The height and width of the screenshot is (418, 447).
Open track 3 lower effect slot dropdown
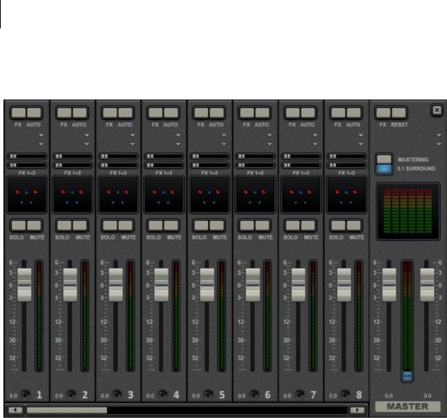point(133,144)
